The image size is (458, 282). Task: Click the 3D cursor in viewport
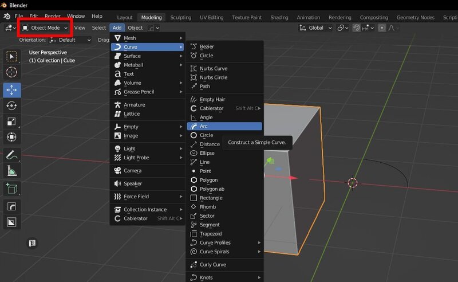tap(353, 183)
